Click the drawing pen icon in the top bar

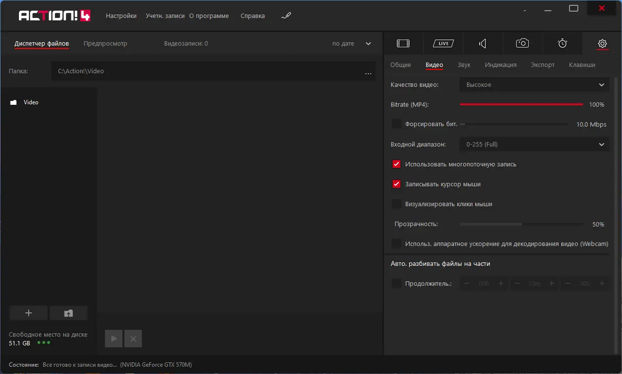[x=286, y=16]
